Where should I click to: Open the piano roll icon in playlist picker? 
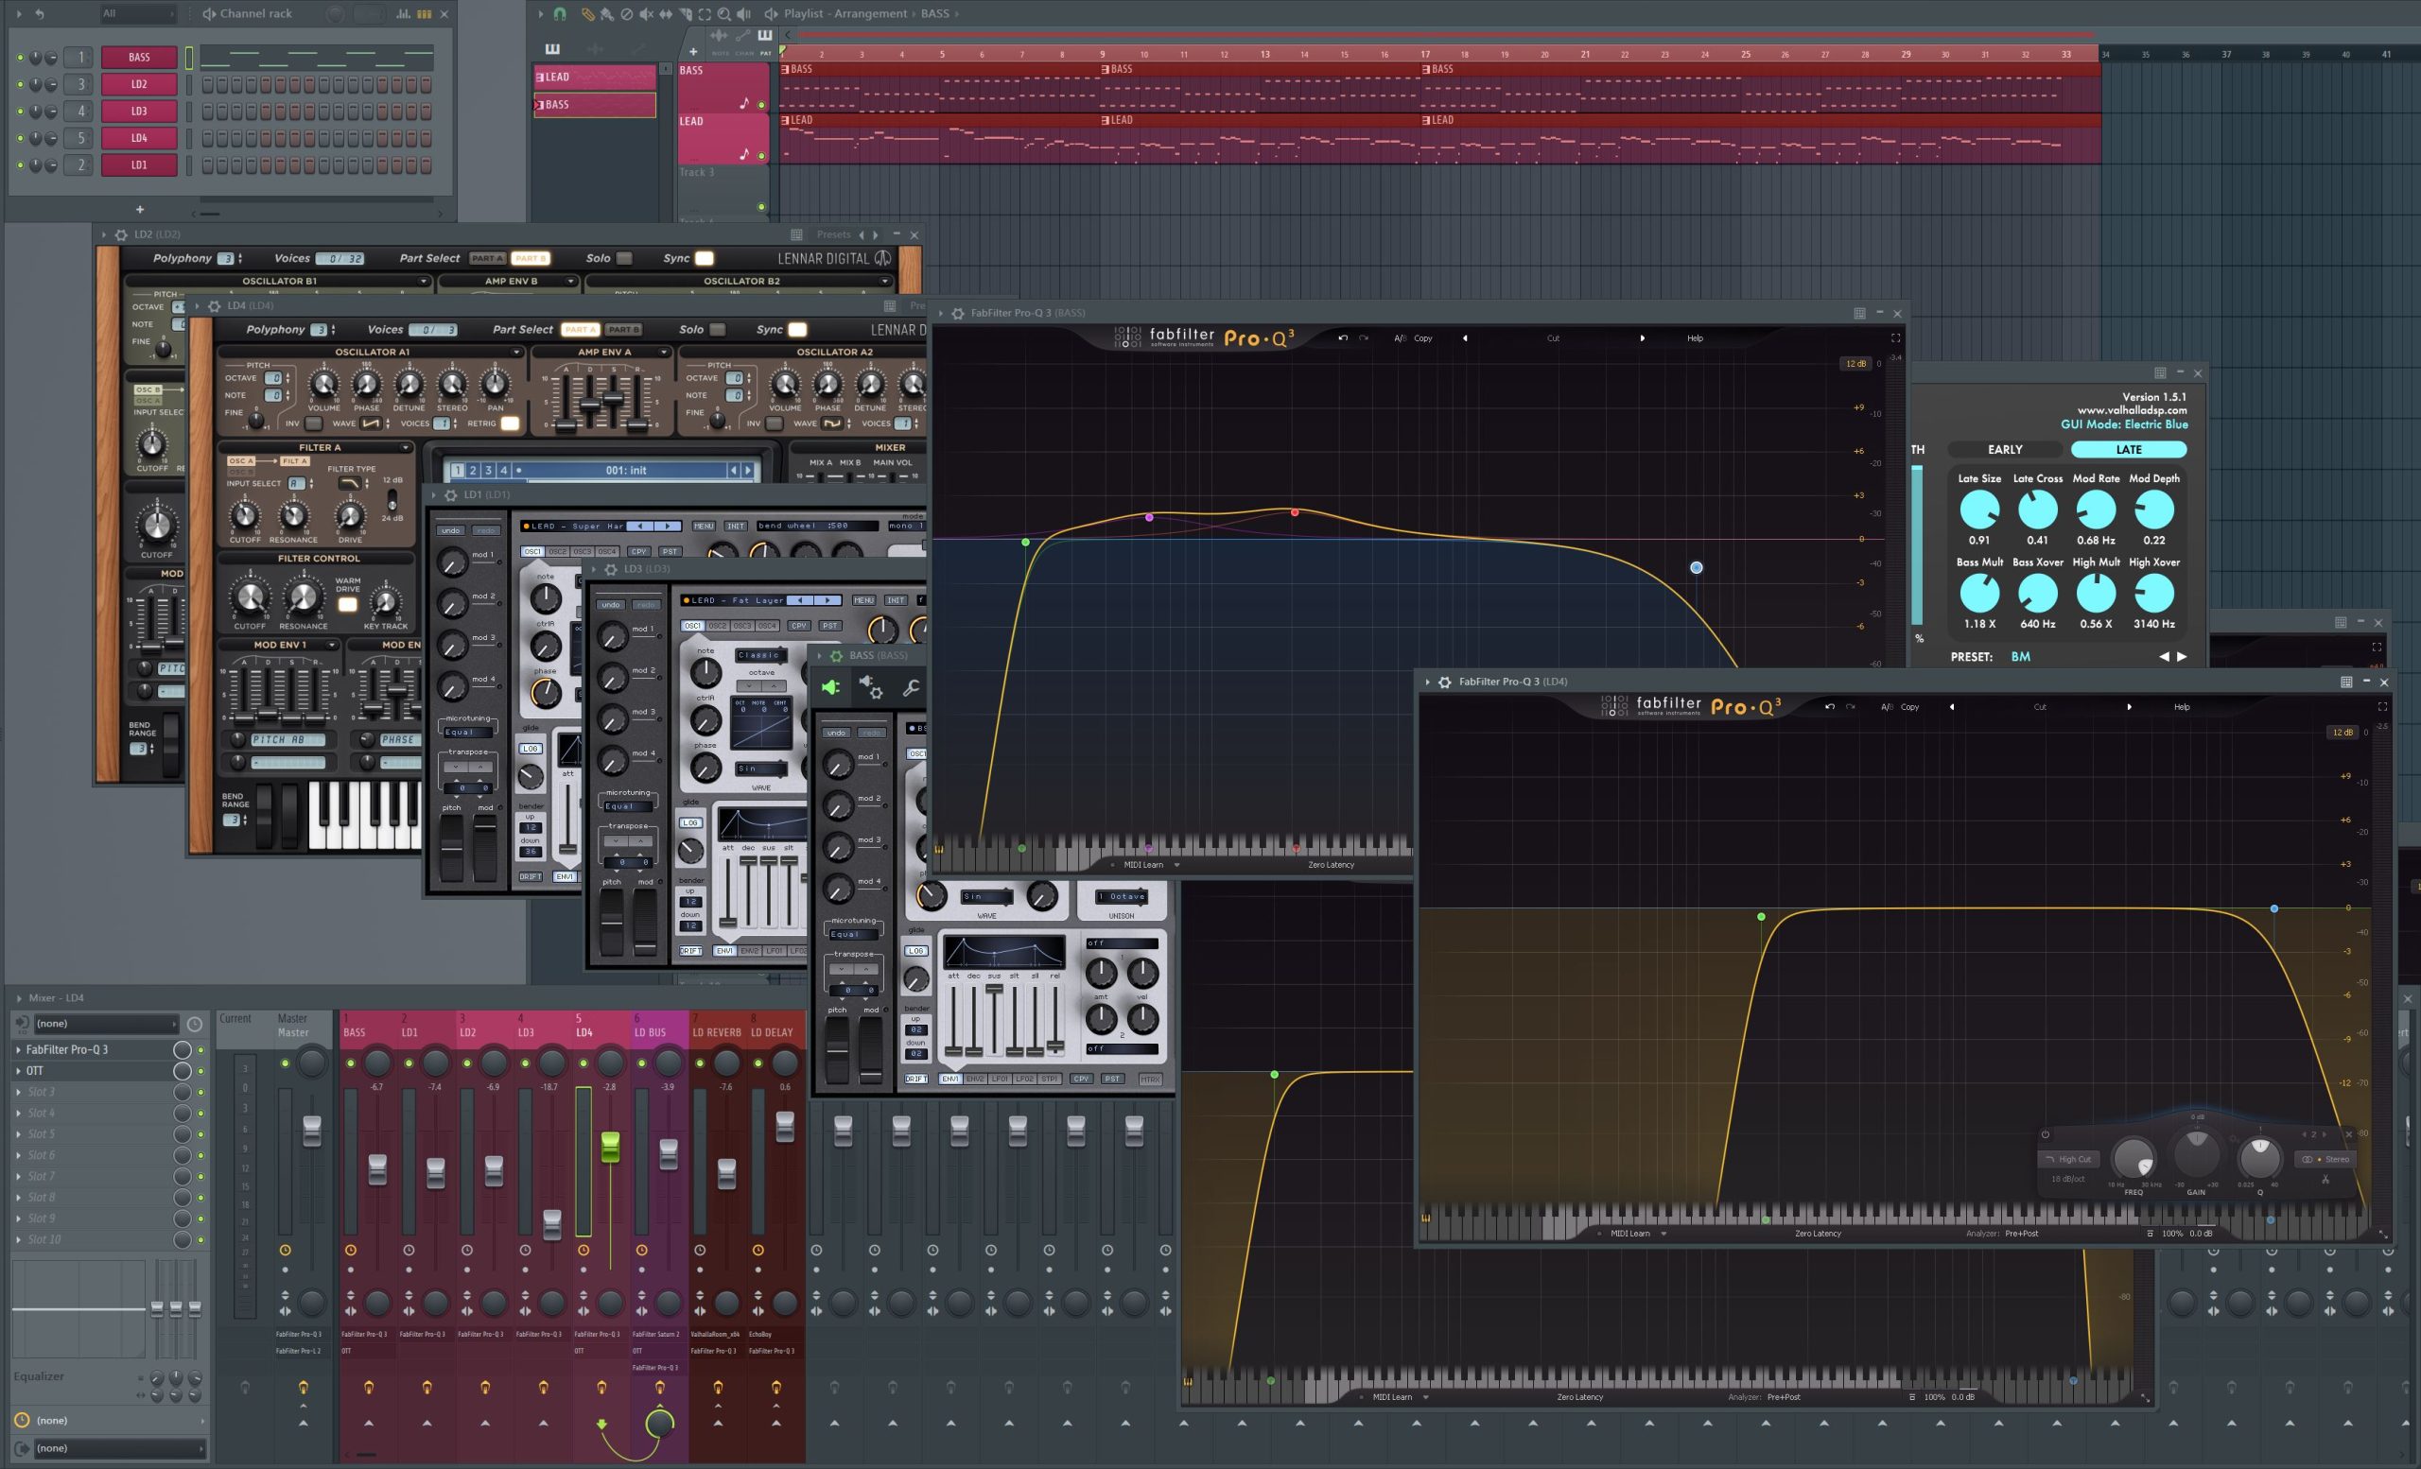552,48
